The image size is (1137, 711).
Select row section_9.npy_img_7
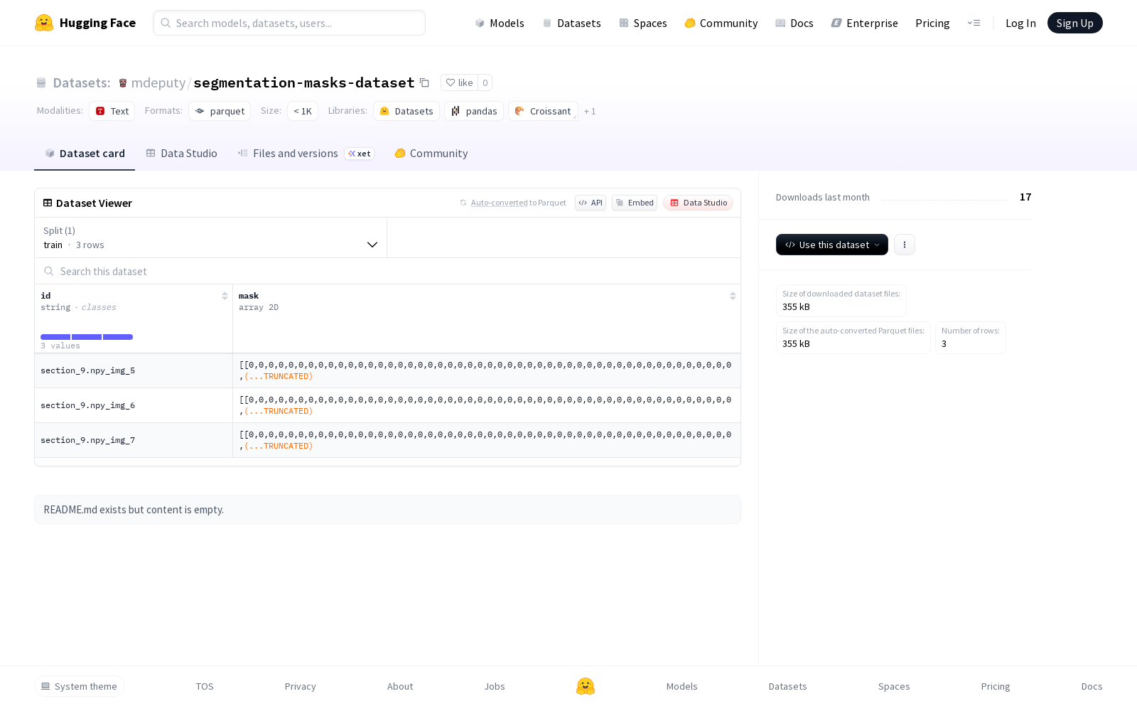[x=387, y=440]
